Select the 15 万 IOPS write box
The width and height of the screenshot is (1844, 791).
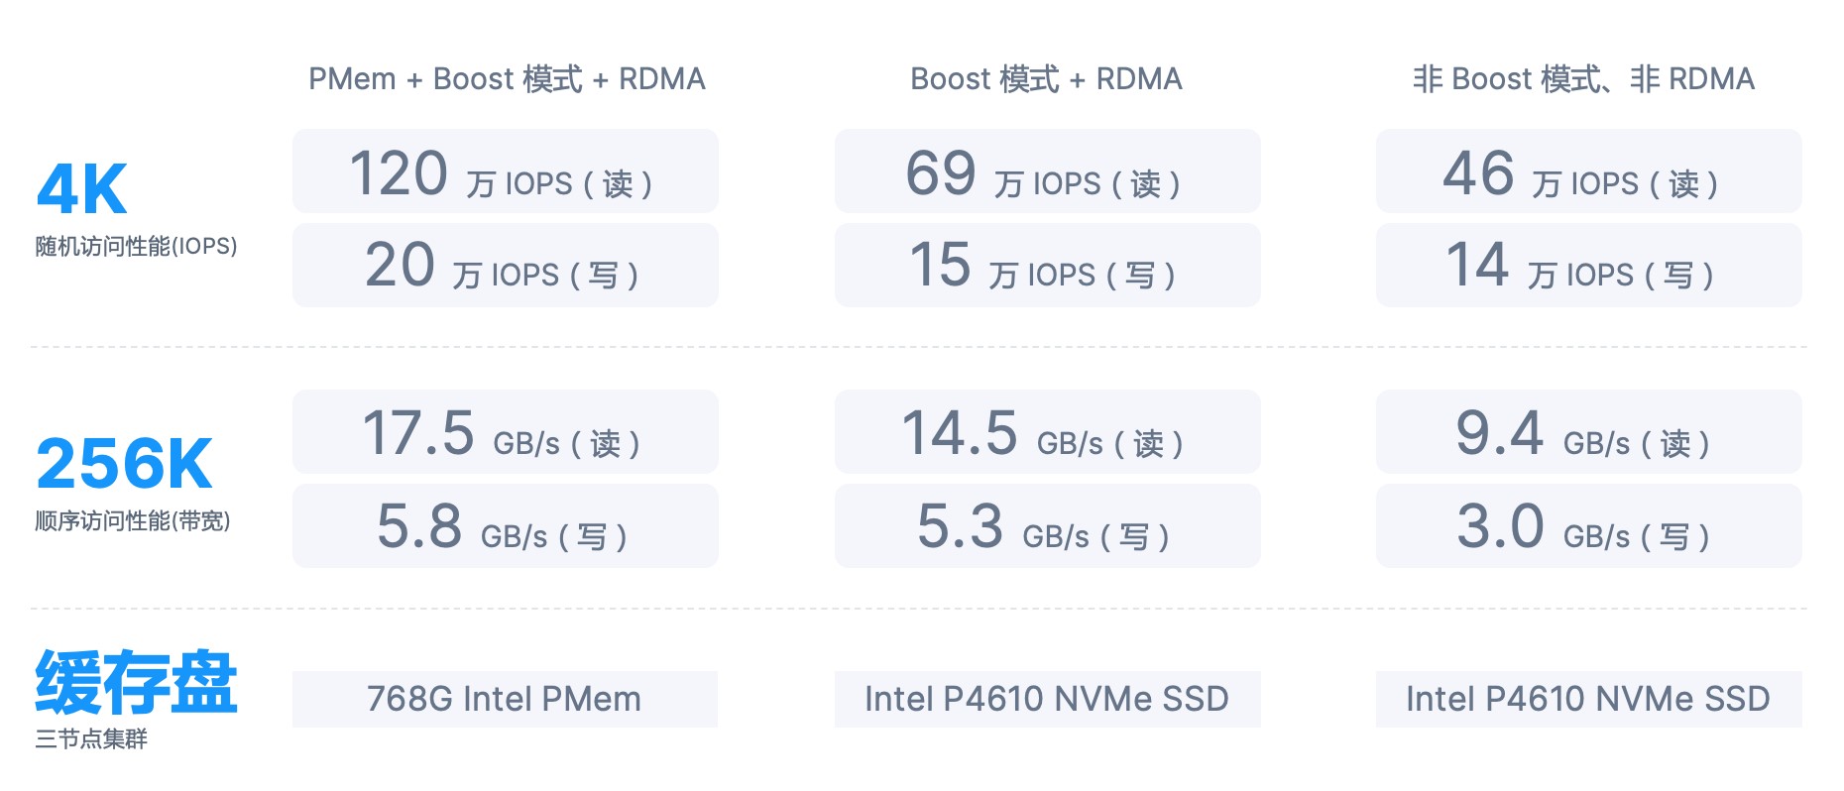tap(1047, 265)
